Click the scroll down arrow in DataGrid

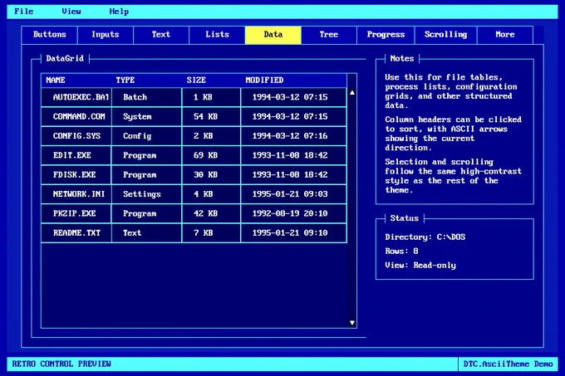coord(352,323)
